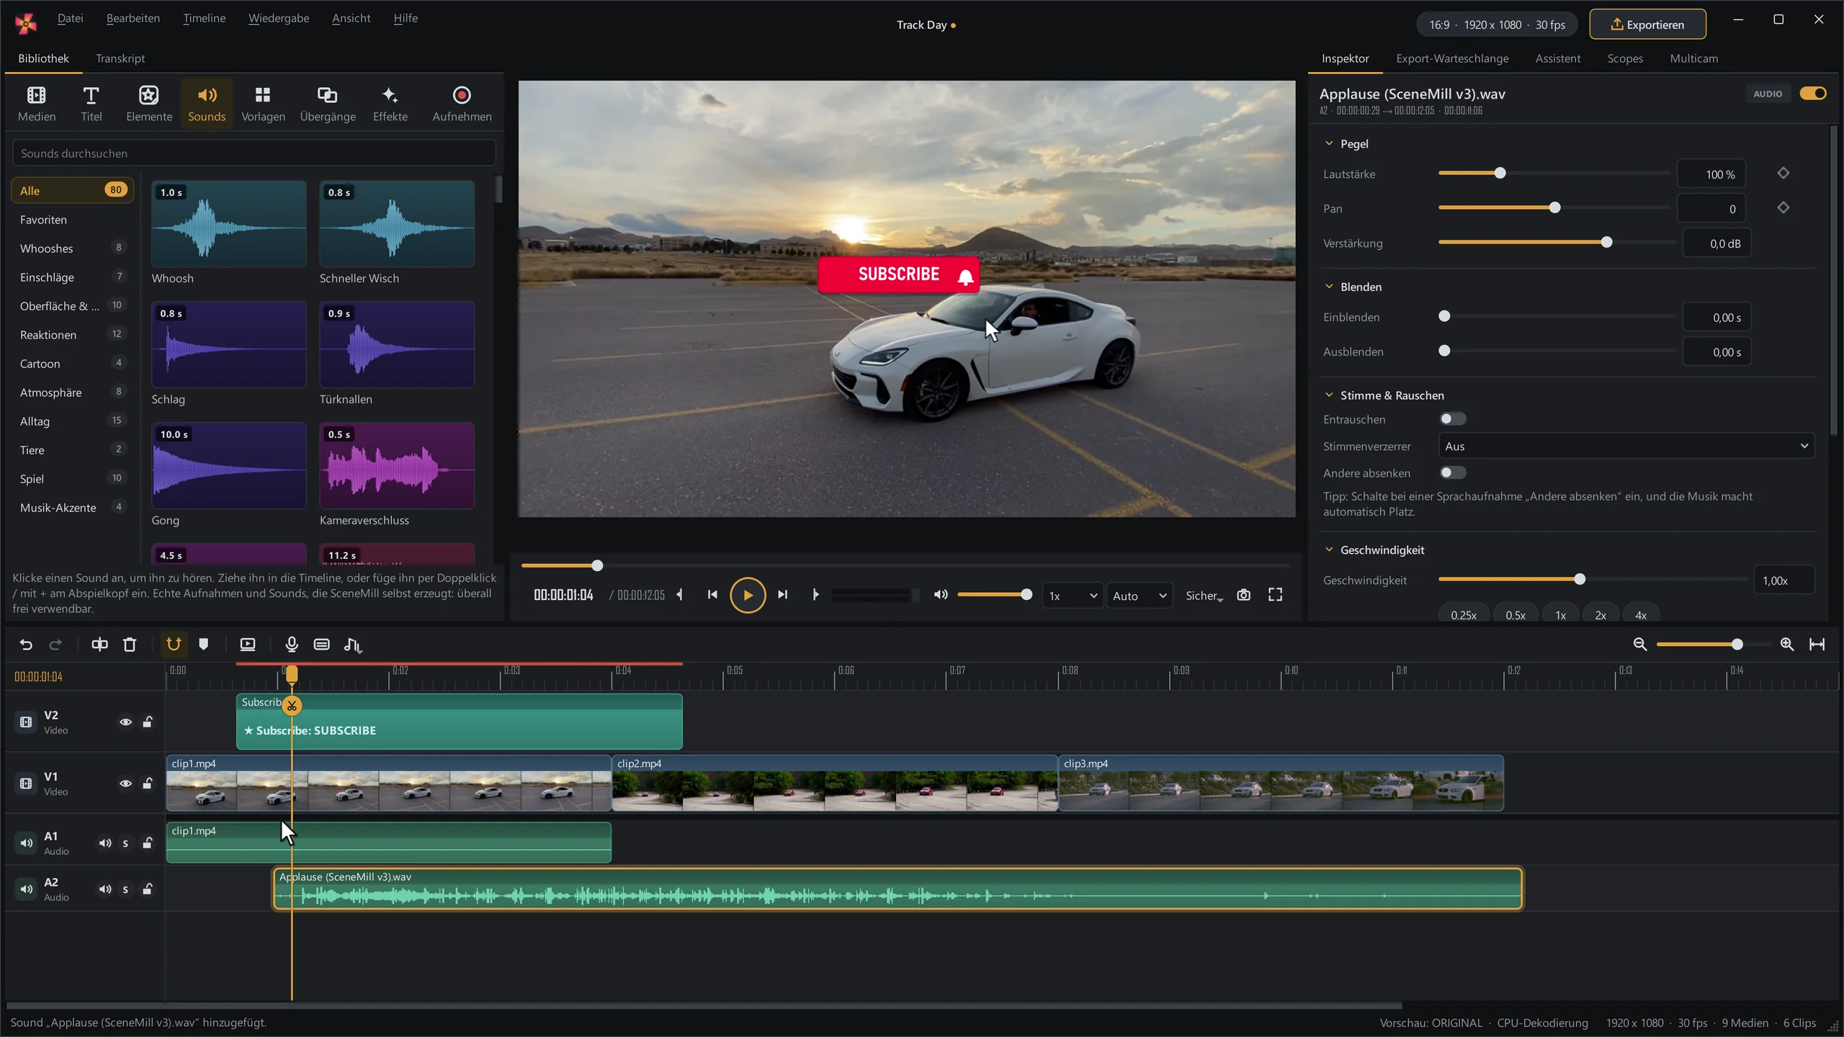Viewport: 1844px width, 1037px height.
Task: Split clip at playhead in timeline toolbar
Action: 99,645
